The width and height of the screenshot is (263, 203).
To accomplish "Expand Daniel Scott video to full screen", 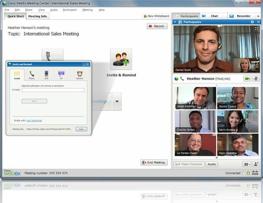I will pyautogui.click(x=257, y=28).
